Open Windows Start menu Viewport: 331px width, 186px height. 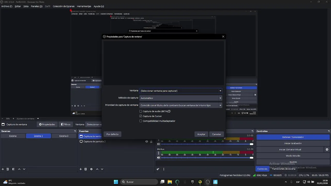pyautogui.click(x=116, y=182)
